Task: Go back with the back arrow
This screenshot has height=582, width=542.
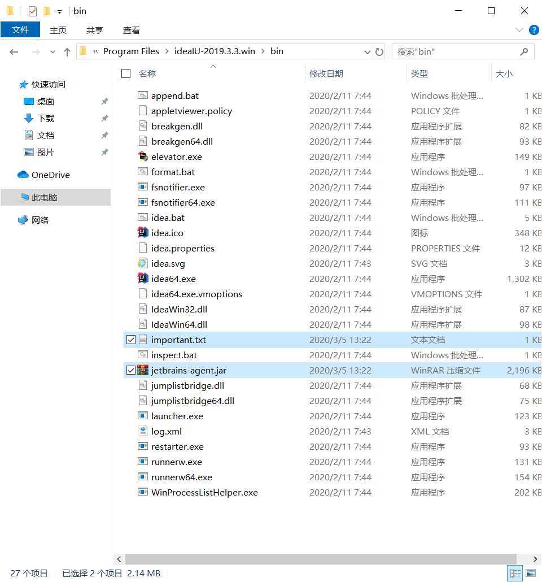Action: (14, 51)
